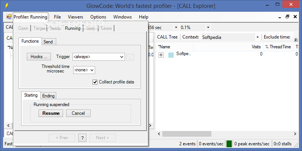
Task: Click the light blue Softpe... node icon
Action: [x=171, y=55]
